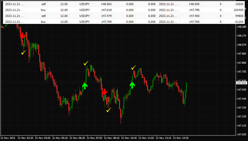Click the 147.335 price axis label

pos(242,108)
